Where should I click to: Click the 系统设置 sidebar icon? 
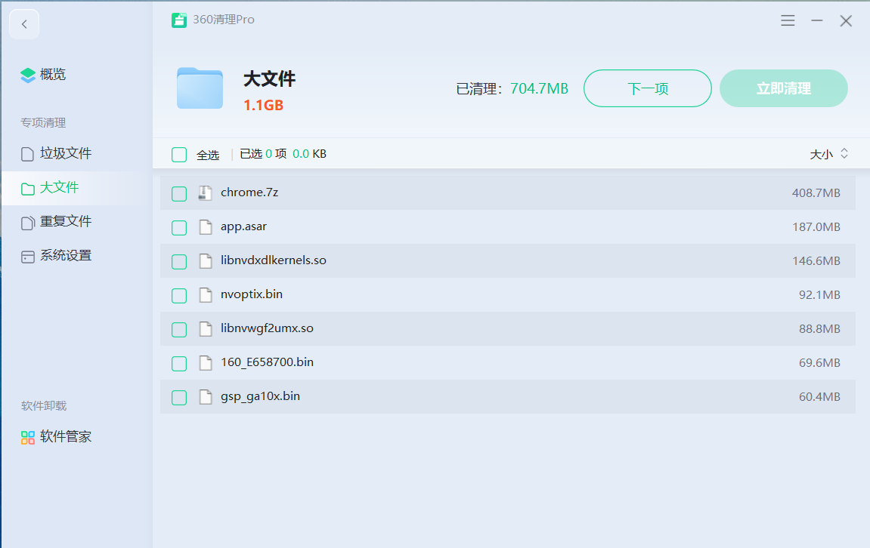[x=28, y=256]
